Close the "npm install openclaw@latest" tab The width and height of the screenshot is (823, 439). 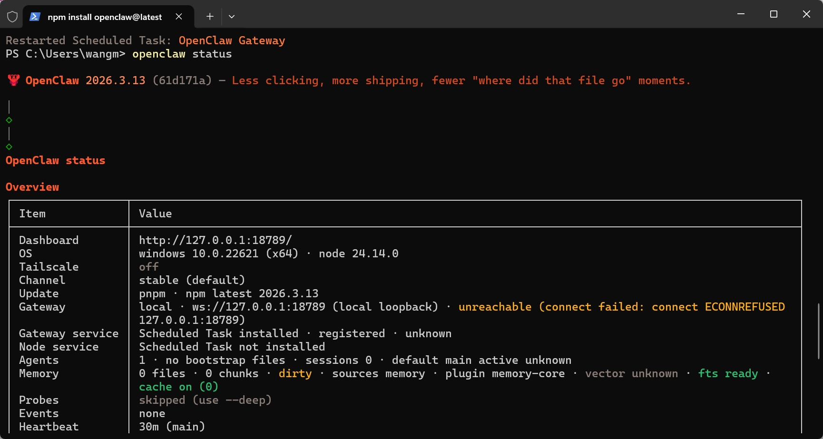(x=179, y=17)
